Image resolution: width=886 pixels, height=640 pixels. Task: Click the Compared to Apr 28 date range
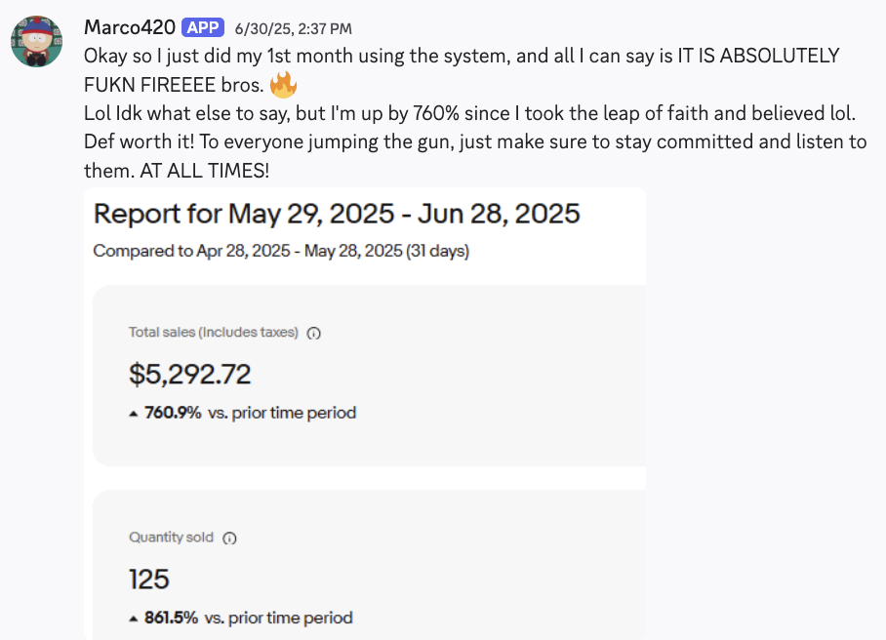[281, 251]
